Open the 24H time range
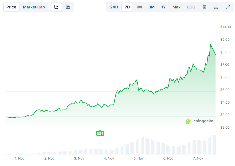Screen dimensions: 235x166 point(114,7)
